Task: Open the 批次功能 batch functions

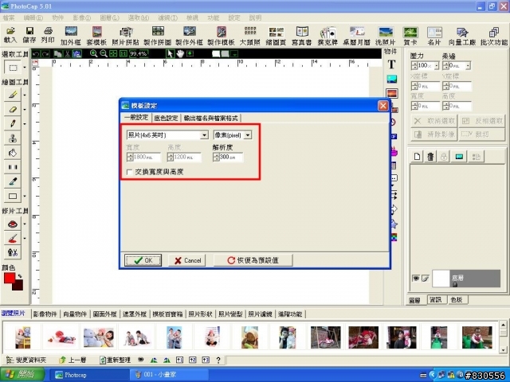Action: click(x=494, y=36)
